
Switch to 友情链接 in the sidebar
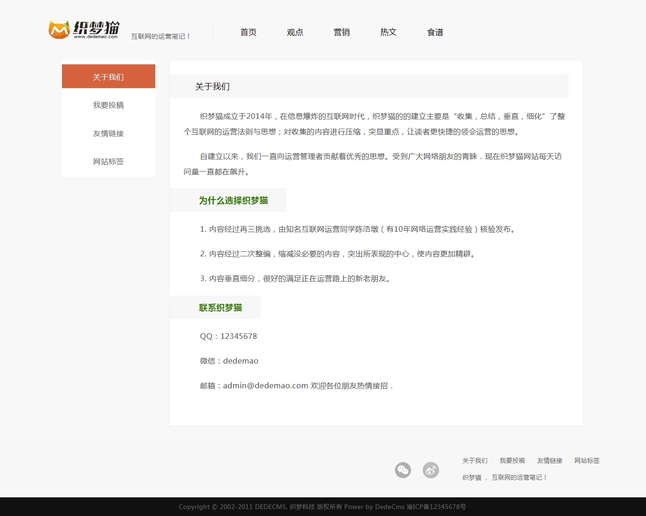108,133
